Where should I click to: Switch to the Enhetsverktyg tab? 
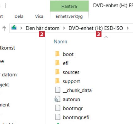(69, 17)
